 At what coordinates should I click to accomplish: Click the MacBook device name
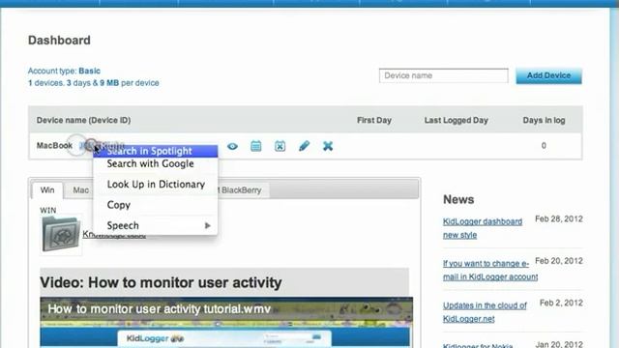pos(54,146)
